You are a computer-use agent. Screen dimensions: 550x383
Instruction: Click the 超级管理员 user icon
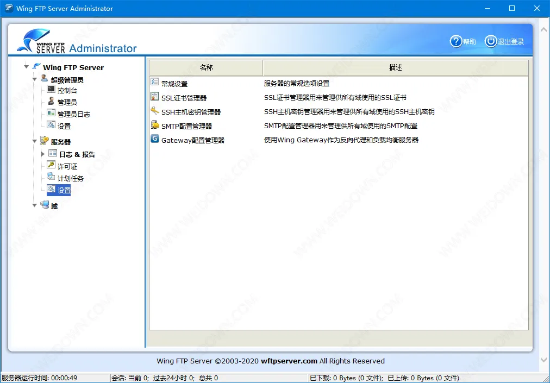tap(44, 79)
